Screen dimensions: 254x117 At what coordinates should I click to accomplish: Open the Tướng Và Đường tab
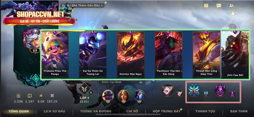(x=96, y=111)
